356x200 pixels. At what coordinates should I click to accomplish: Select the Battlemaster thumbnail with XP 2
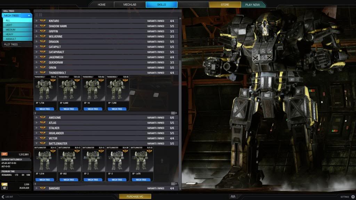coord(93,160)
